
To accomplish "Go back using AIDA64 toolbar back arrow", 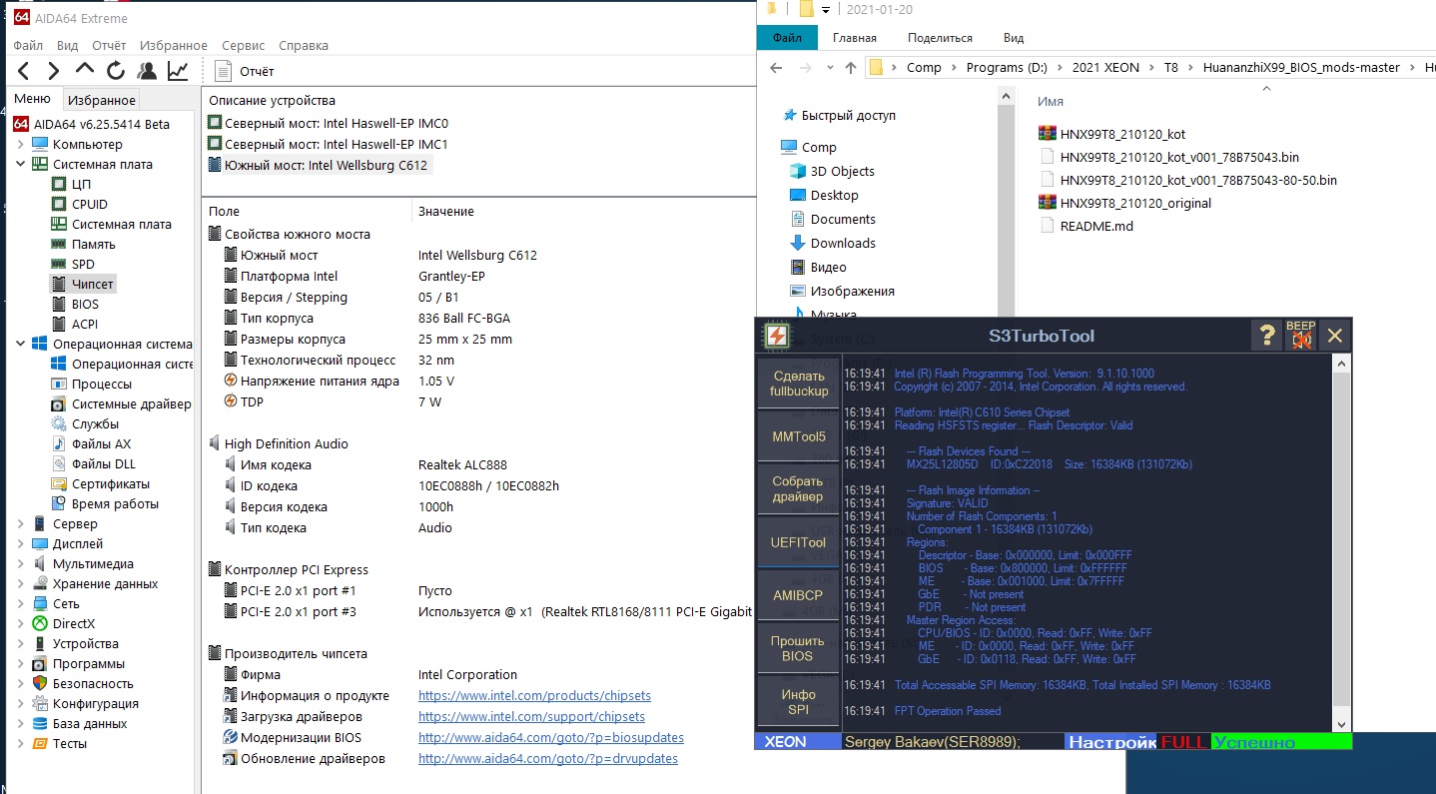I will tap(24, 71).
